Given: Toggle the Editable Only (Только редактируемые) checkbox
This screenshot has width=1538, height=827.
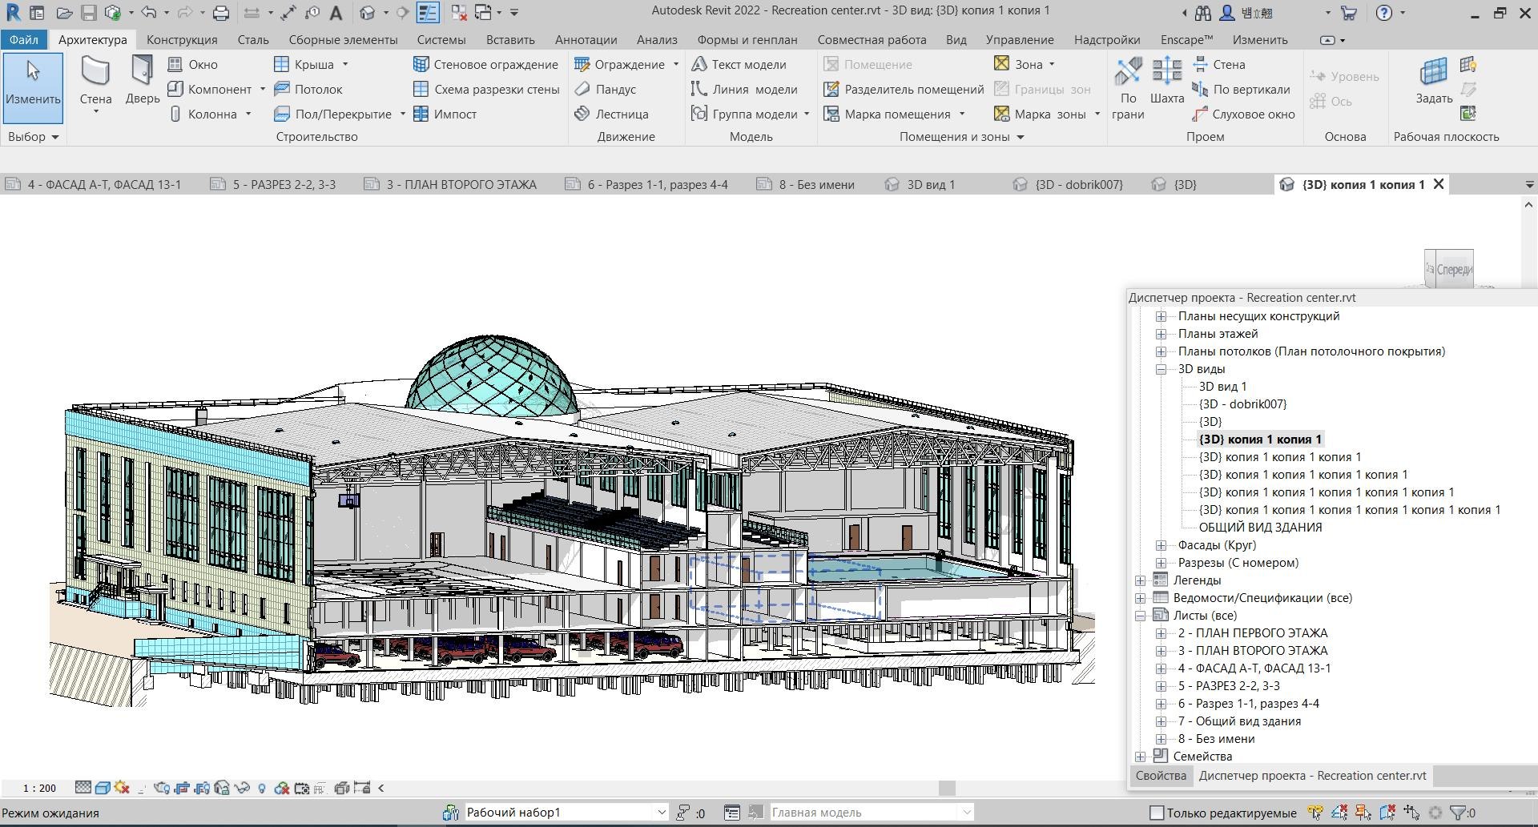Looking at the screenshot, I should 1157,813.
